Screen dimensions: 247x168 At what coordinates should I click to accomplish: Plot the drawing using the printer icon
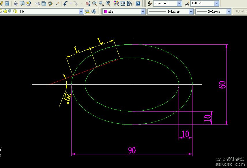click(16, 3)
